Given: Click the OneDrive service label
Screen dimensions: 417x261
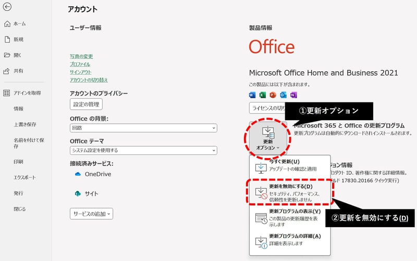Looking at the screenshot, I should [x=98, y=174].
